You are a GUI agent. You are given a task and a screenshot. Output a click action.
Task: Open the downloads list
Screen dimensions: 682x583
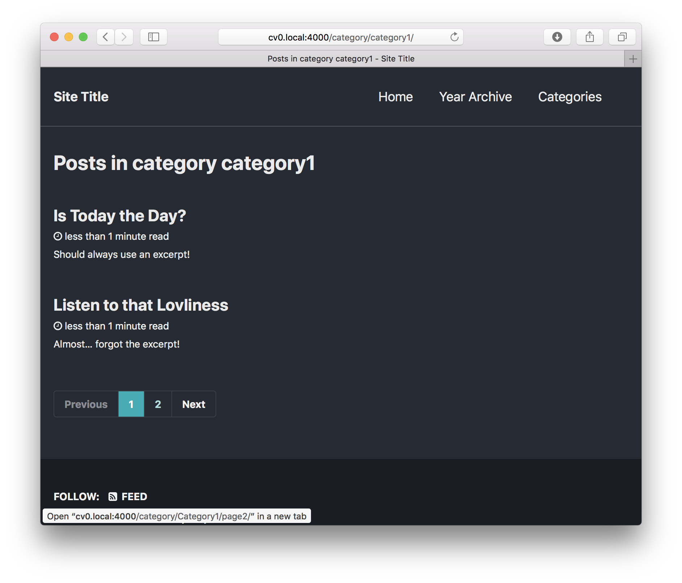557,37
